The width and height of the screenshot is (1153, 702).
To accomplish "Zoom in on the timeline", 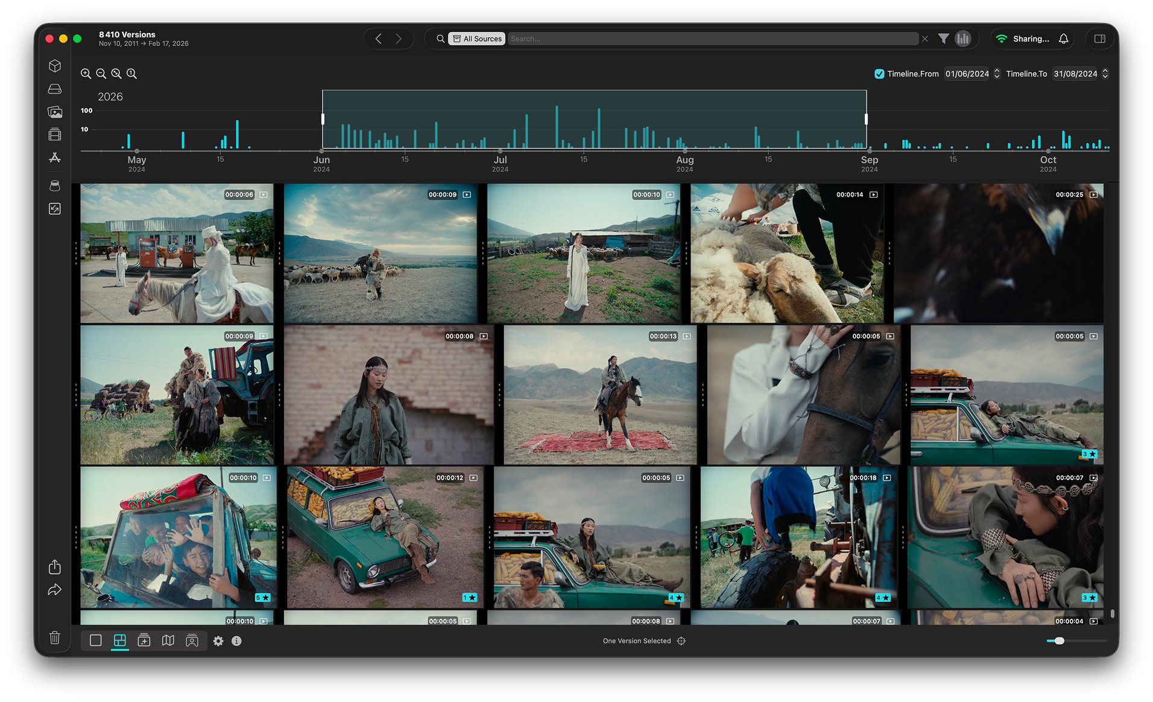I will coord(86,74).
